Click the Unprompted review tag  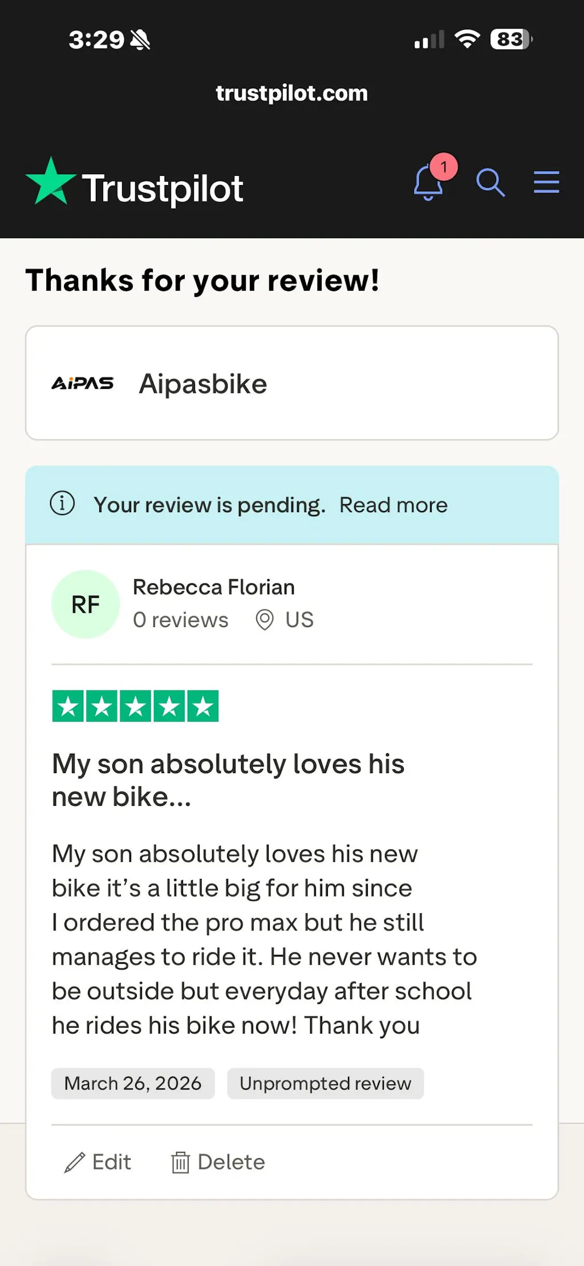[x=325, y=1083]
